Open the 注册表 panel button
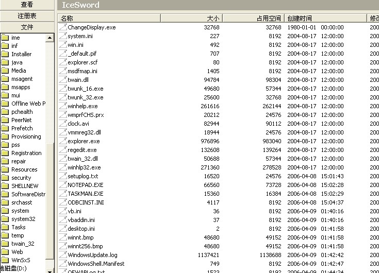This screenshot has width=379, height=273. pyautogui.click(x=27, y=16)
